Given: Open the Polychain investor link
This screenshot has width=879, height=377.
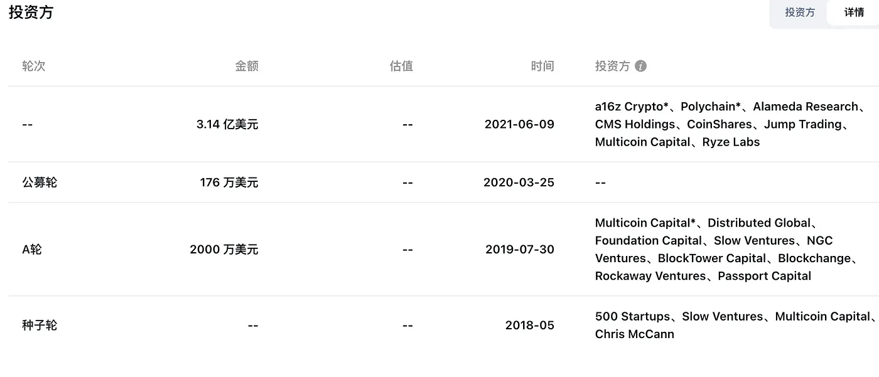Looking at the screenshot, I should [709, 106].
